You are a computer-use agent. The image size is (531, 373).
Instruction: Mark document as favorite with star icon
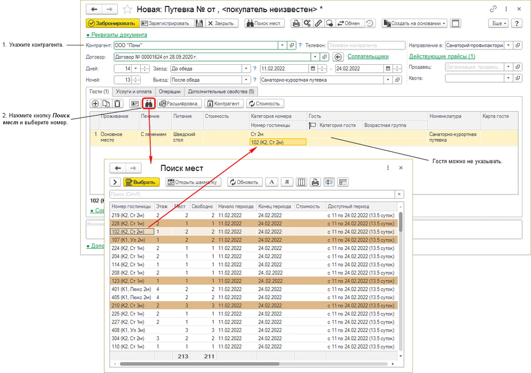click(x=127, y=9)
